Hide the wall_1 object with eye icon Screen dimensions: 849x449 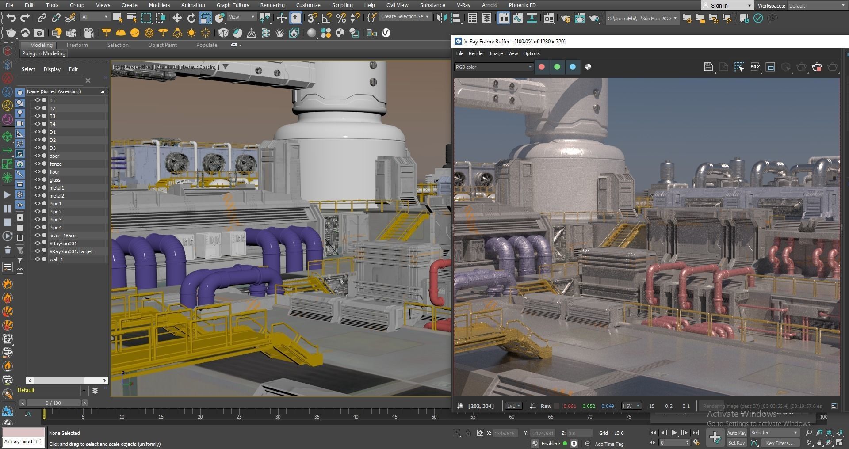pos(38,259)
